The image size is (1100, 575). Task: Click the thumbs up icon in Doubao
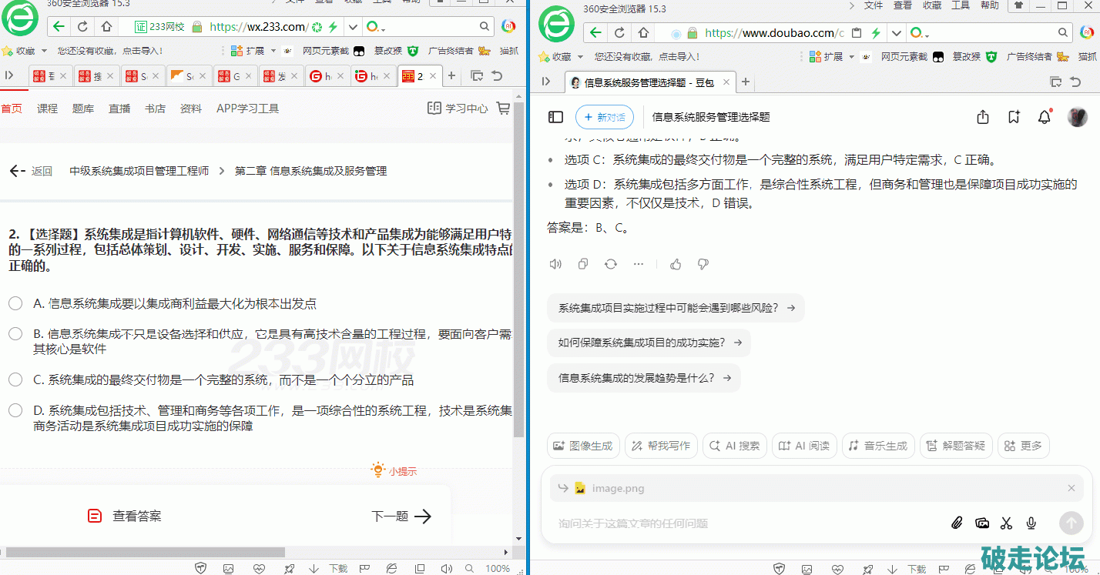(x=676, y=264)
